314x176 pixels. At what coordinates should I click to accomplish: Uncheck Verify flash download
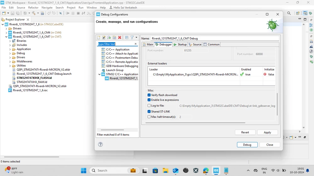coord(149,95)
